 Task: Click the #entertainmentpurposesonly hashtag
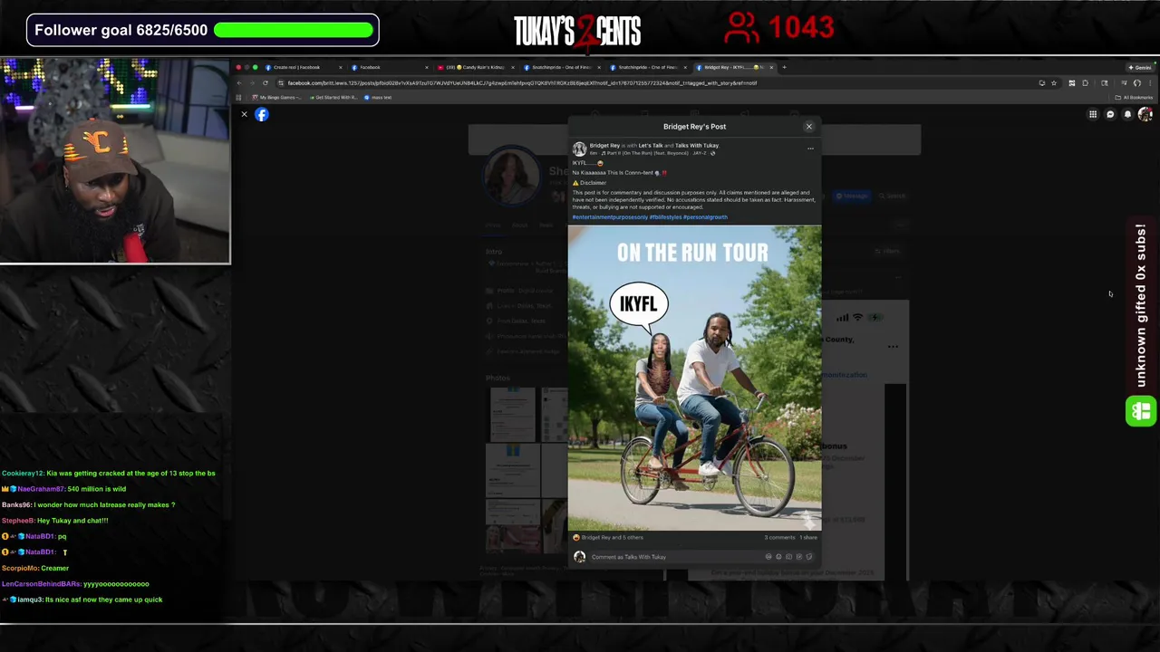click(x=610, y=217)
